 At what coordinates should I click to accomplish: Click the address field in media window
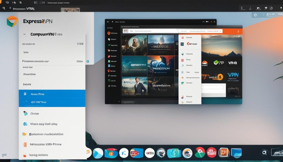click(x=153, y=31)
